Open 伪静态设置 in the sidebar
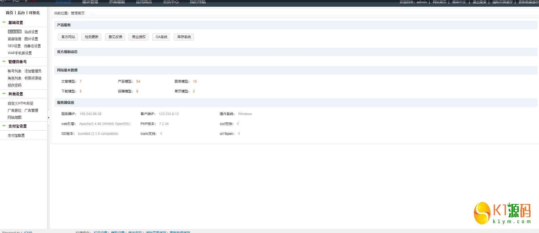 coord(32,46)
